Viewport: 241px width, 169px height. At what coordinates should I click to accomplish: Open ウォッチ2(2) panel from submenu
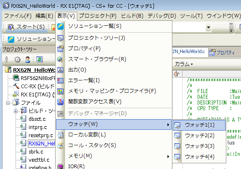(199, 136)
